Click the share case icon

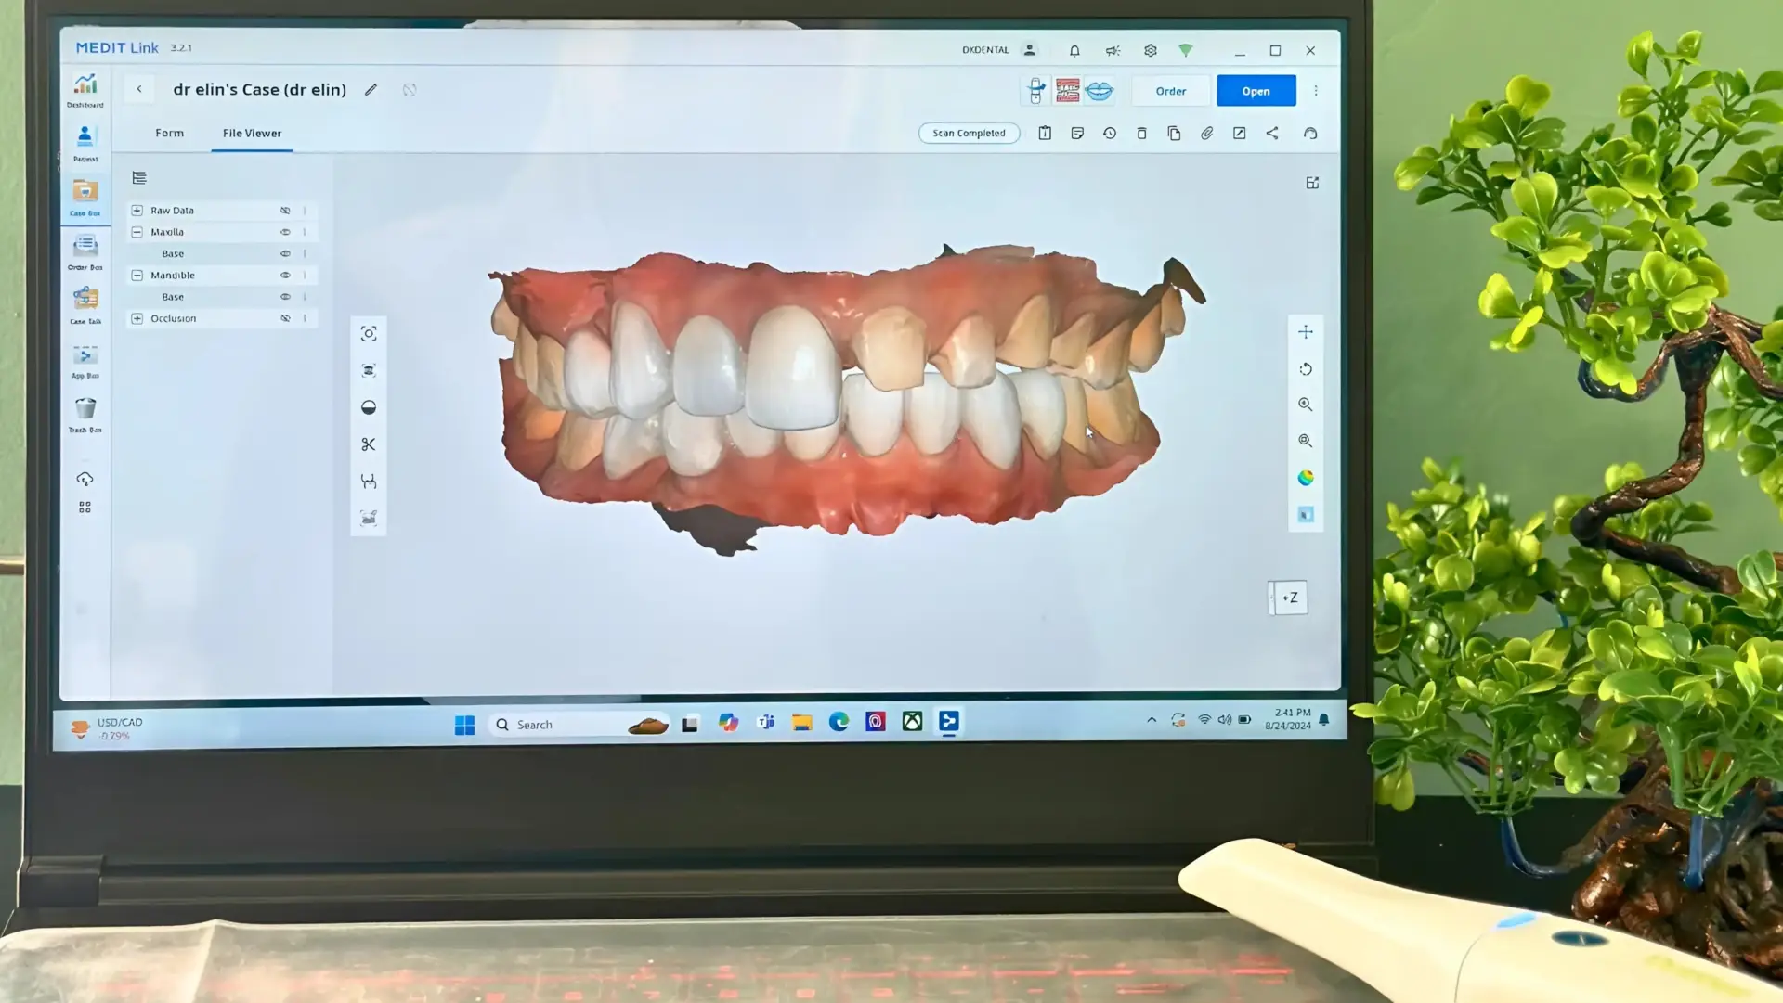(x=1272, y=133)
